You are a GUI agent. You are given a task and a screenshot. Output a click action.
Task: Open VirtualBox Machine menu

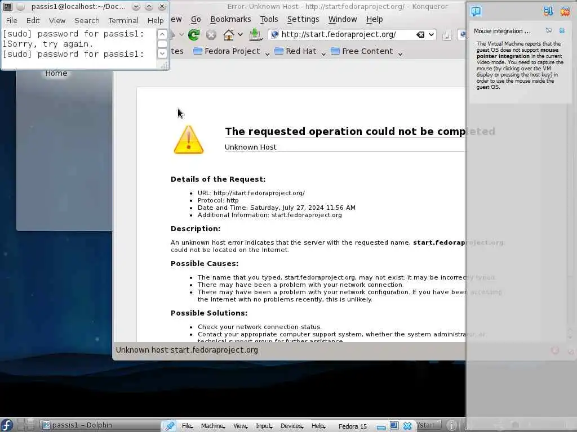point(212,426)
